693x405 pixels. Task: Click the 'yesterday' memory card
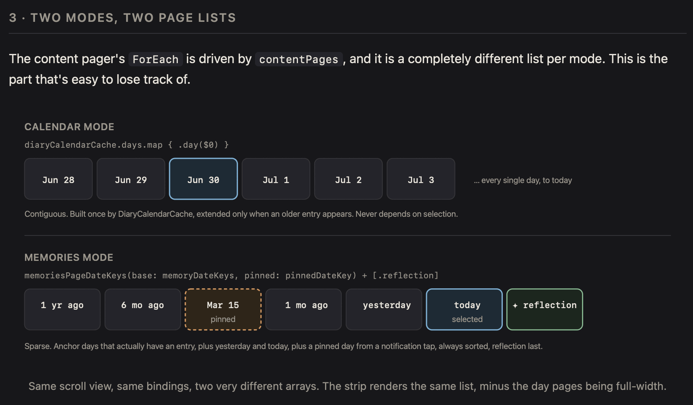click(384, 310)
